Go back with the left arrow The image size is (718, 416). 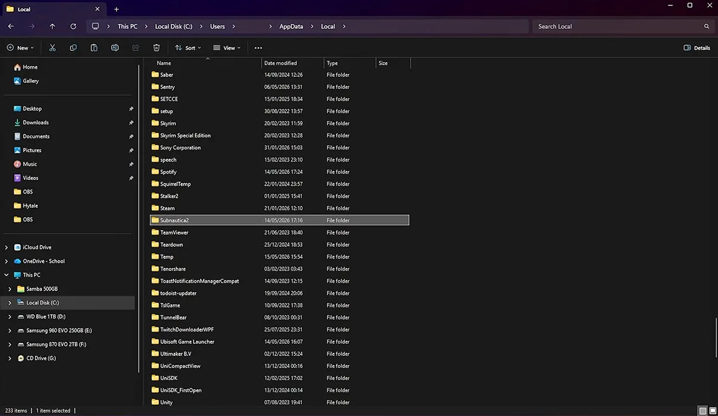pyautogui.click(x=11, y=27)
